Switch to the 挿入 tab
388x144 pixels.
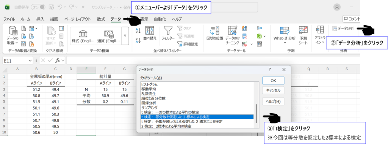tap(40, 19)
